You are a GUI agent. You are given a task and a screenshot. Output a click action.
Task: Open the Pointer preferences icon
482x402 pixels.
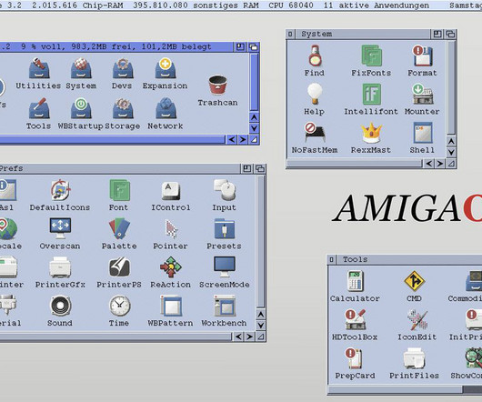click(x=171, y=228)
